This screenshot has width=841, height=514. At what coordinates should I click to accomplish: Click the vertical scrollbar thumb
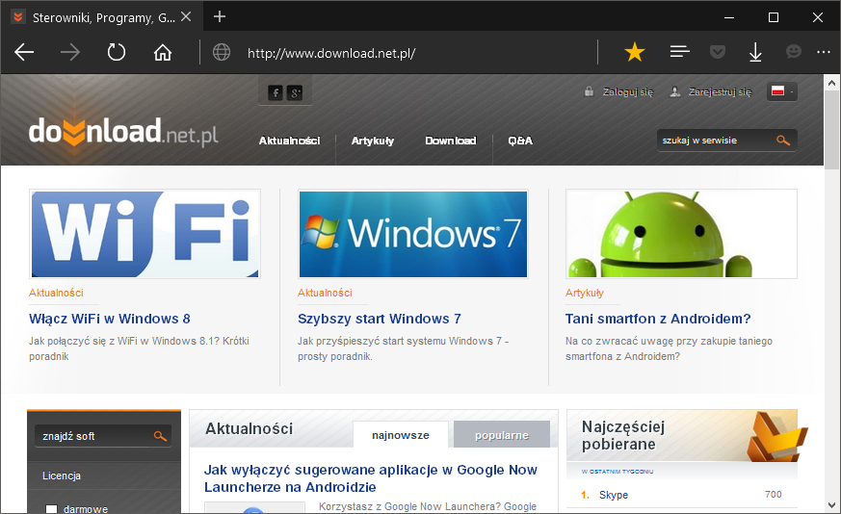click(x=831, y=130)
